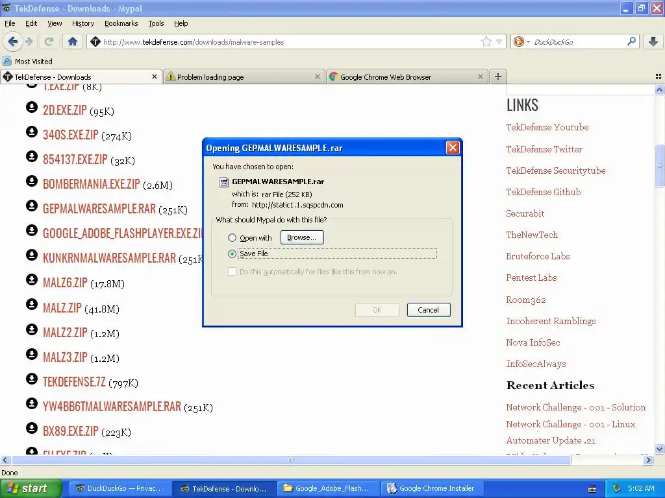The image size is (665, 498).
Task: Open the History menu
Action: 82,23
